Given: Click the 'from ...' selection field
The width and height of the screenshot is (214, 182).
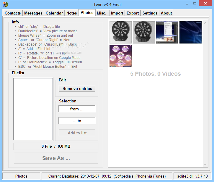Looking at the screenshot, I should 77,109.
